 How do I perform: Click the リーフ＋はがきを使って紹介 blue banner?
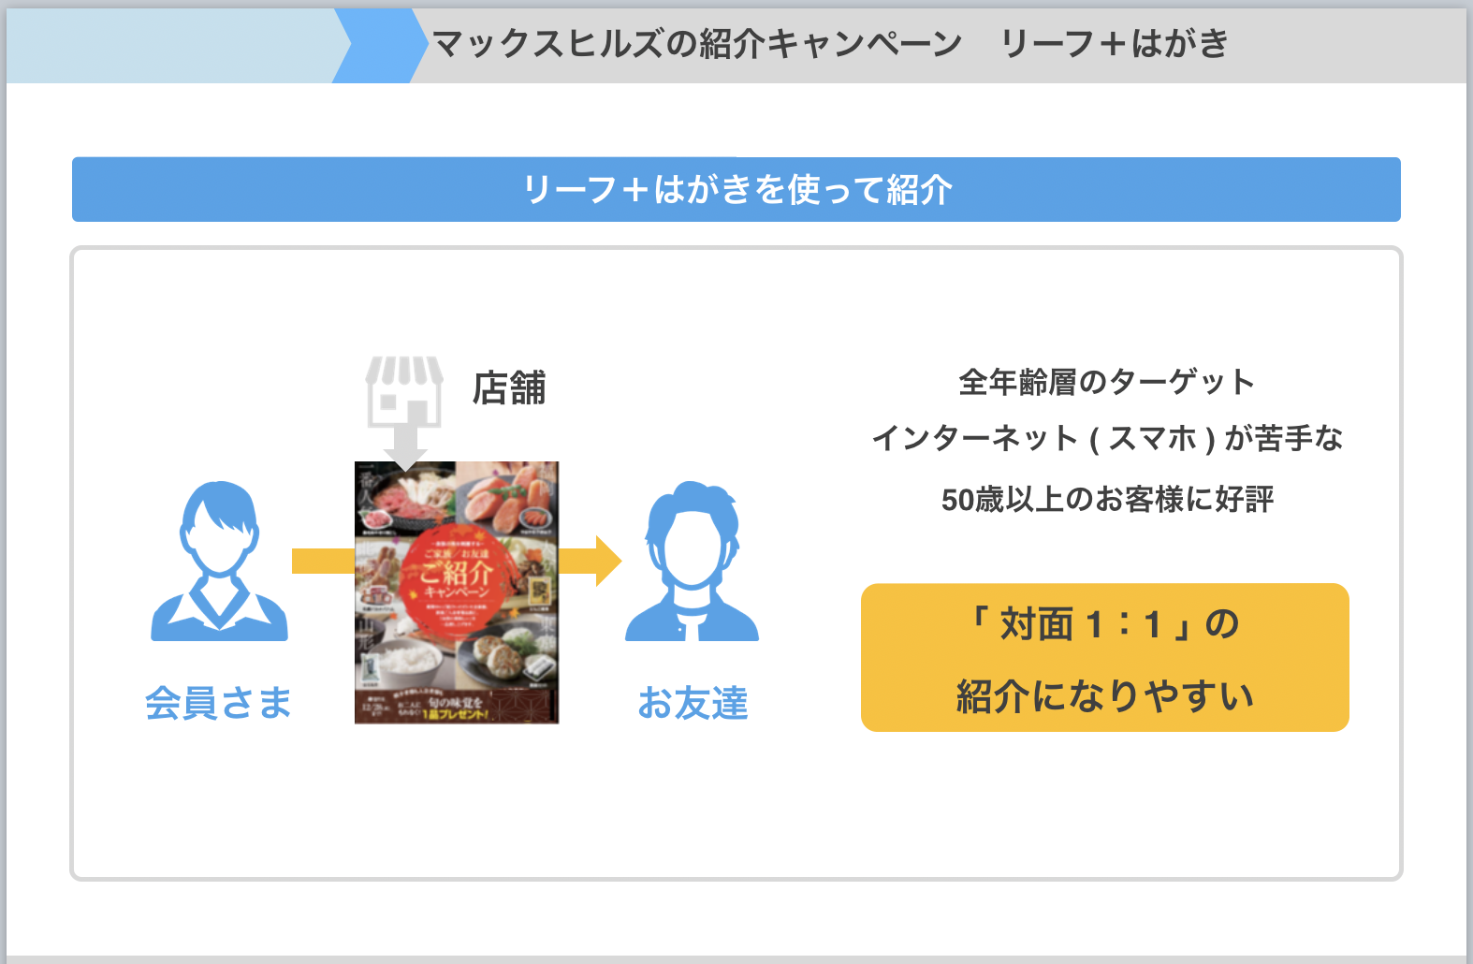[x=736, y=190]
